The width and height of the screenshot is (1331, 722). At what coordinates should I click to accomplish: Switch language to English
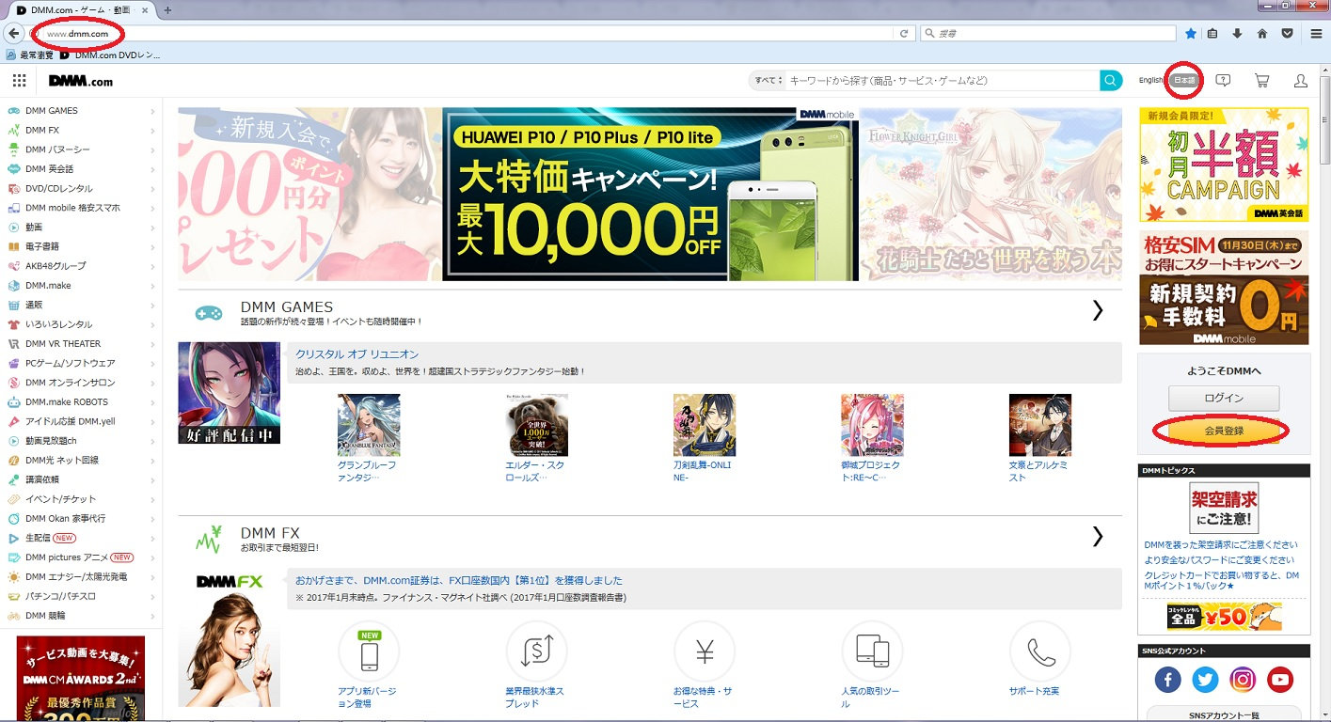pos(1150,81)
